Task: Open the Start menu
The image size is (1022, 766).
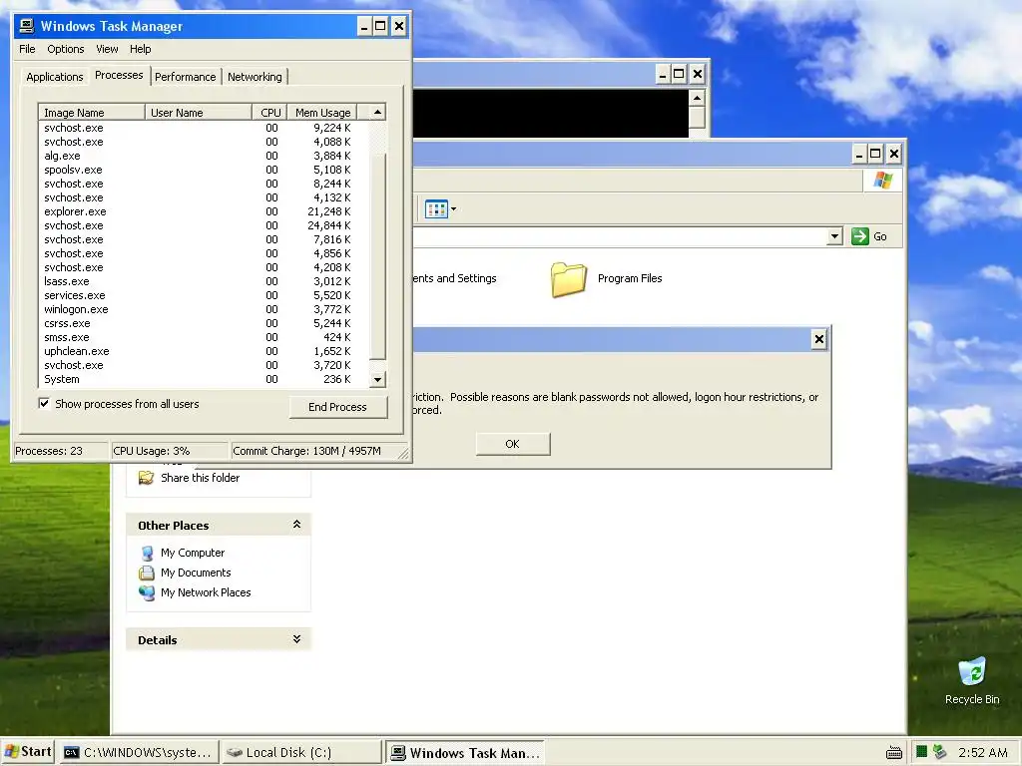Action: pos(27,752)
